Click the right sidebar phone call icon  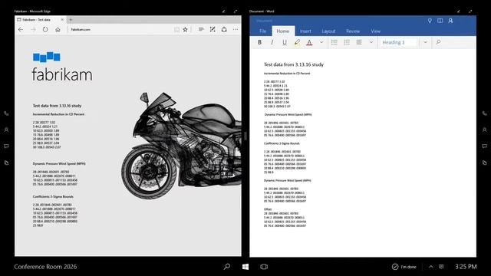[x=484, y=113]
